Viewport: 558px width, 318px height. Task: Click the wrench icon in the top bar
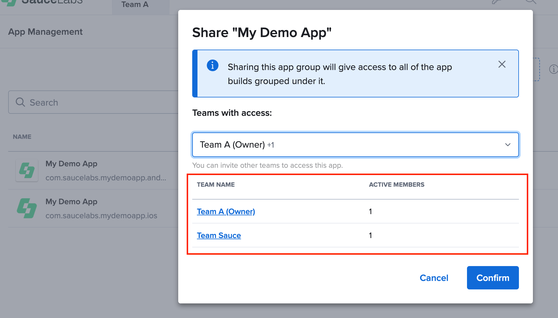click(x=496, y=1)
